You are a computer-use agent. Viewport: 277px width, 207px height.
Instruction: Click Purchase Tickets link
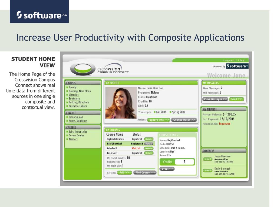tap(78, 106)
